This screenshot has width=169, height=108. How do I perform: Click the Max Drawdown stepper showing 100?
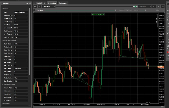(27, 81)
